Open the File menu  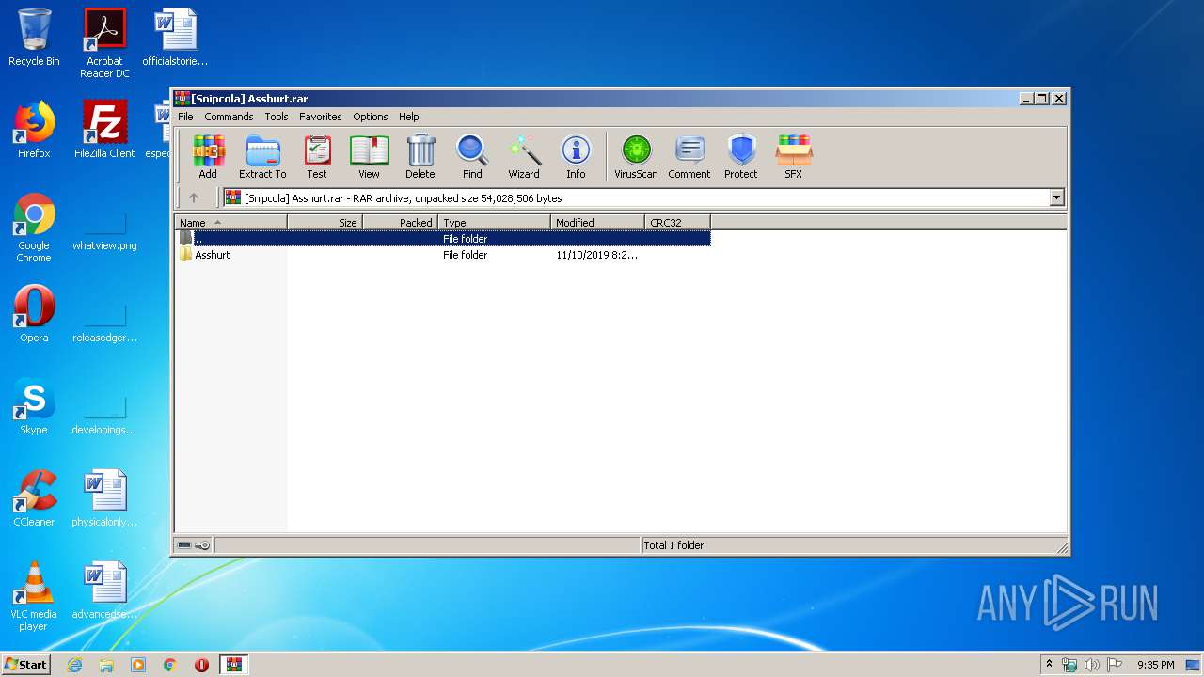pos(185,117)
